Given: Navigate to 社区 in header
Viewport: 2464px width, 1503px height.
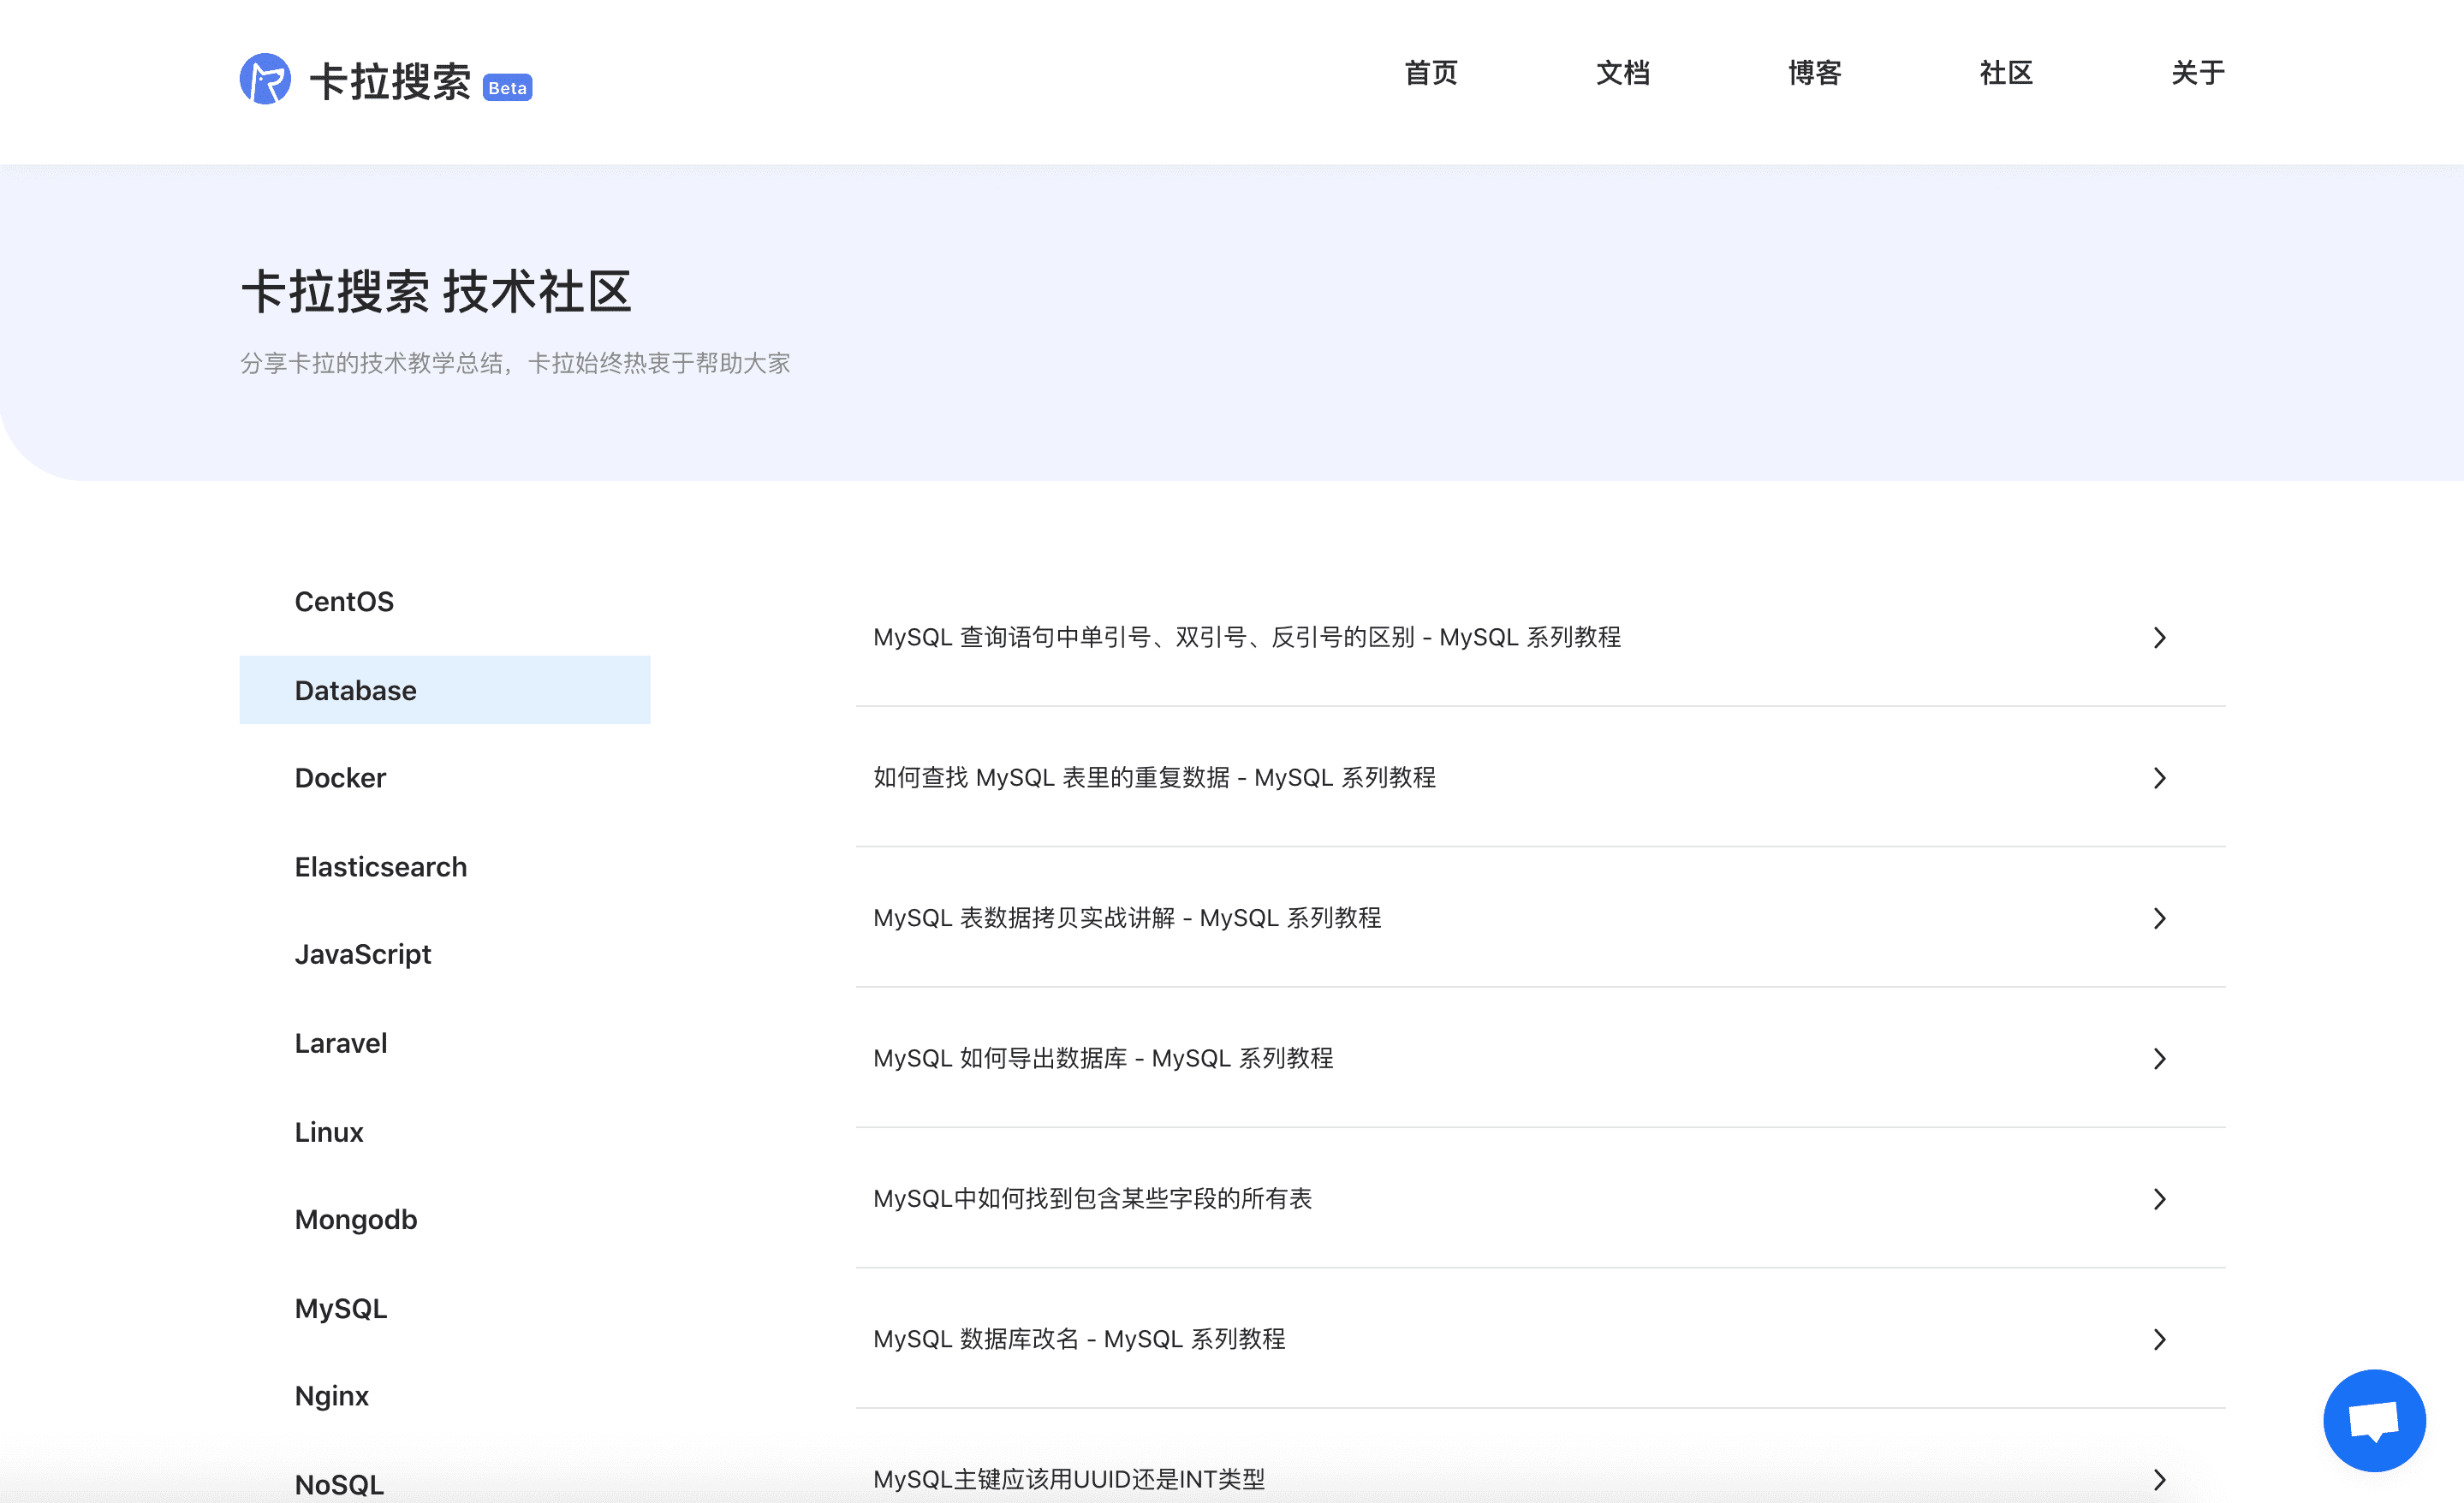Looking at the screenshot, I should 2005,73.
